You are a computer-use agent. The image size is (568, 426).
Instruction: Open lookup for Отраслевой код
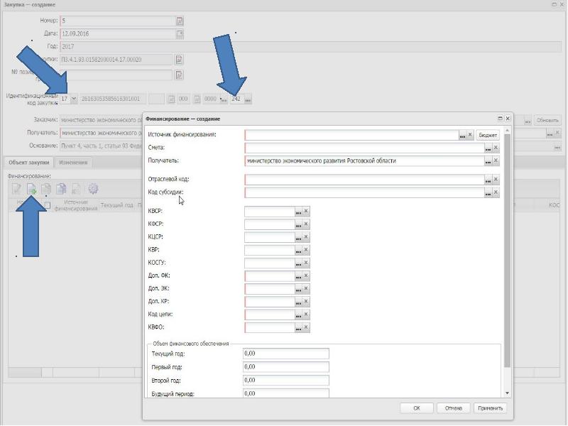pyautogui.click(x=488, y=180)
